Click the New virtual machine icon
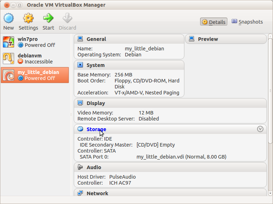 8,18
